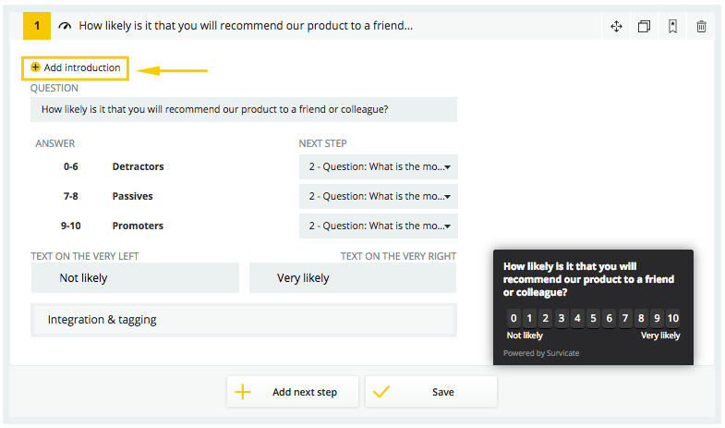Duplicate the step with the copy icon
The width and height of the screenshot is (725, 428).
644,27
